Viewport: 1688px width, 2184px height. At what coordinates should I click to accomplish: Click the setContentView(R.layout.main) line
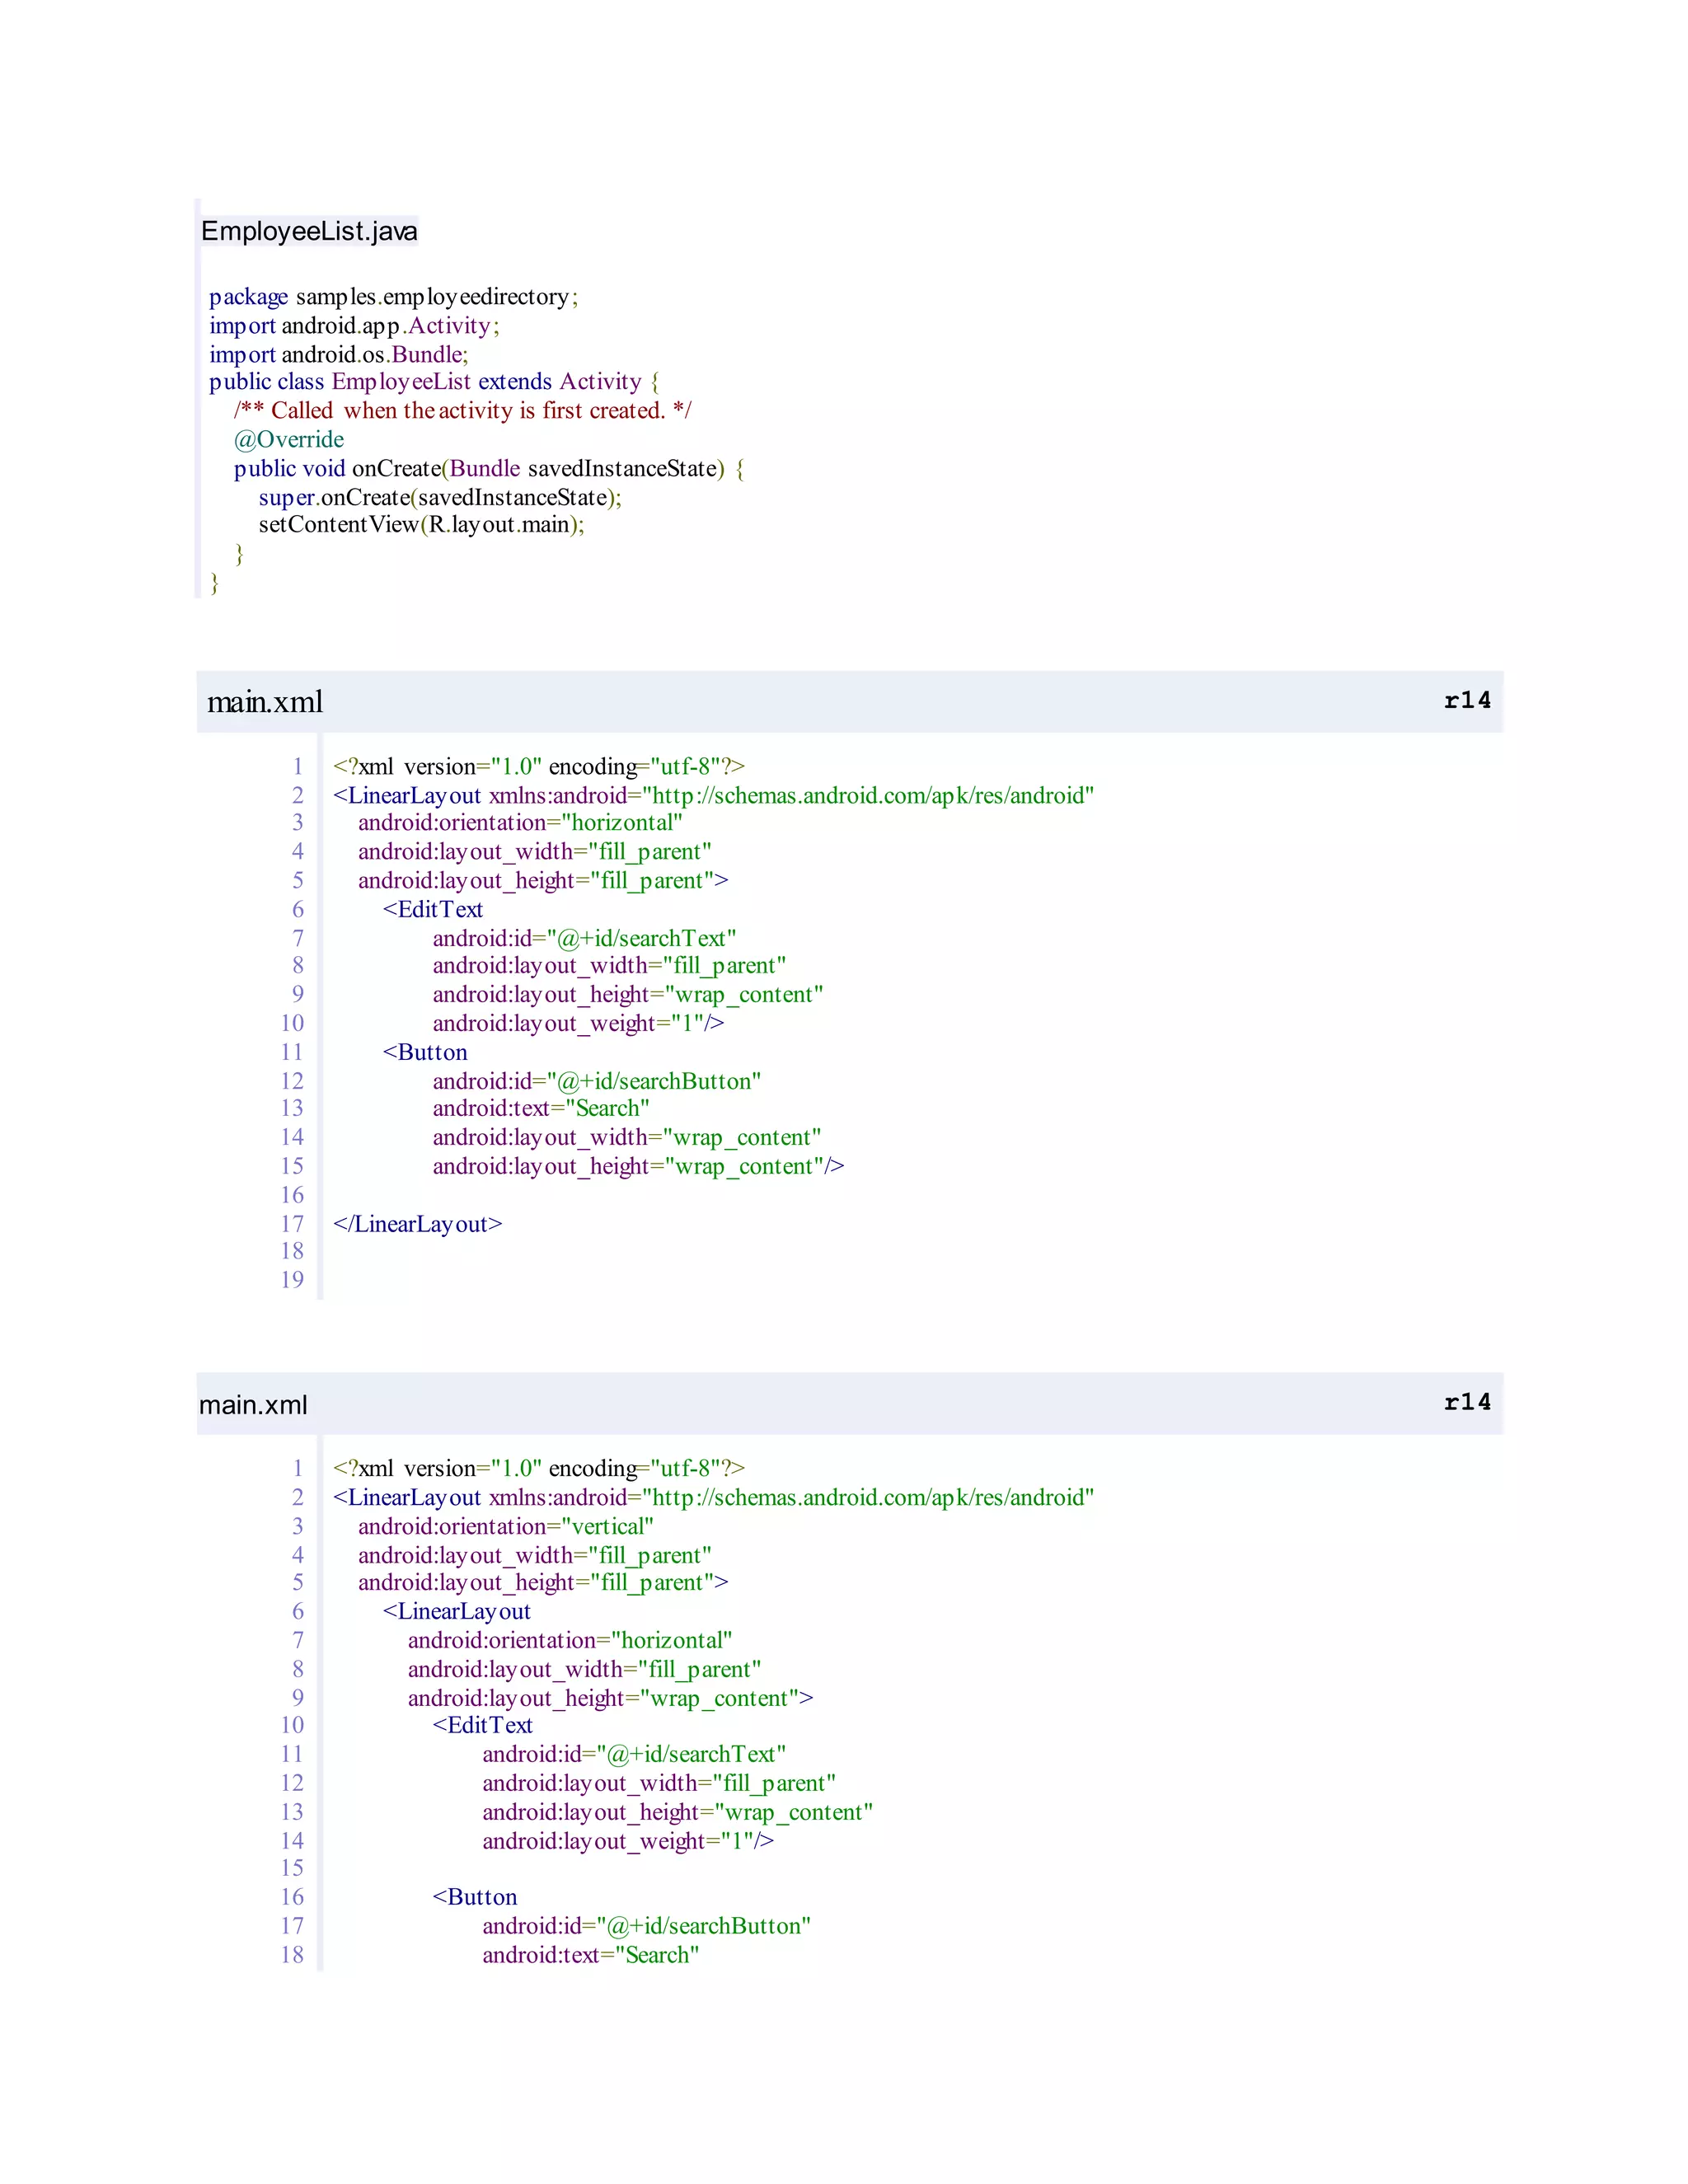click(x=421, y=525)
